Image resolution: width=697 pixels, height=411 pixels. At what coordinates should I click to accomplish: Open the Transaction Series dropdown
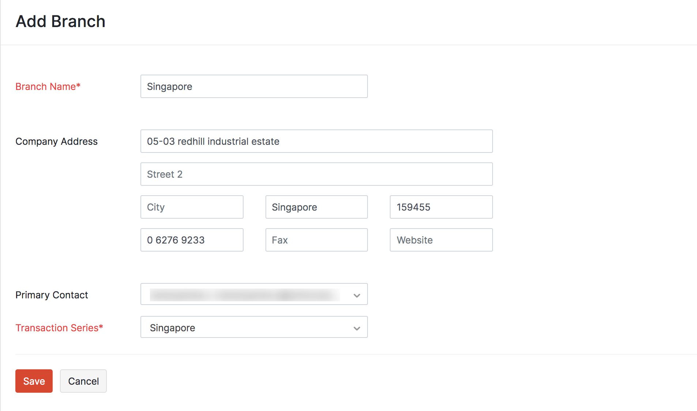pyautogui.click(x=245, y=327)
